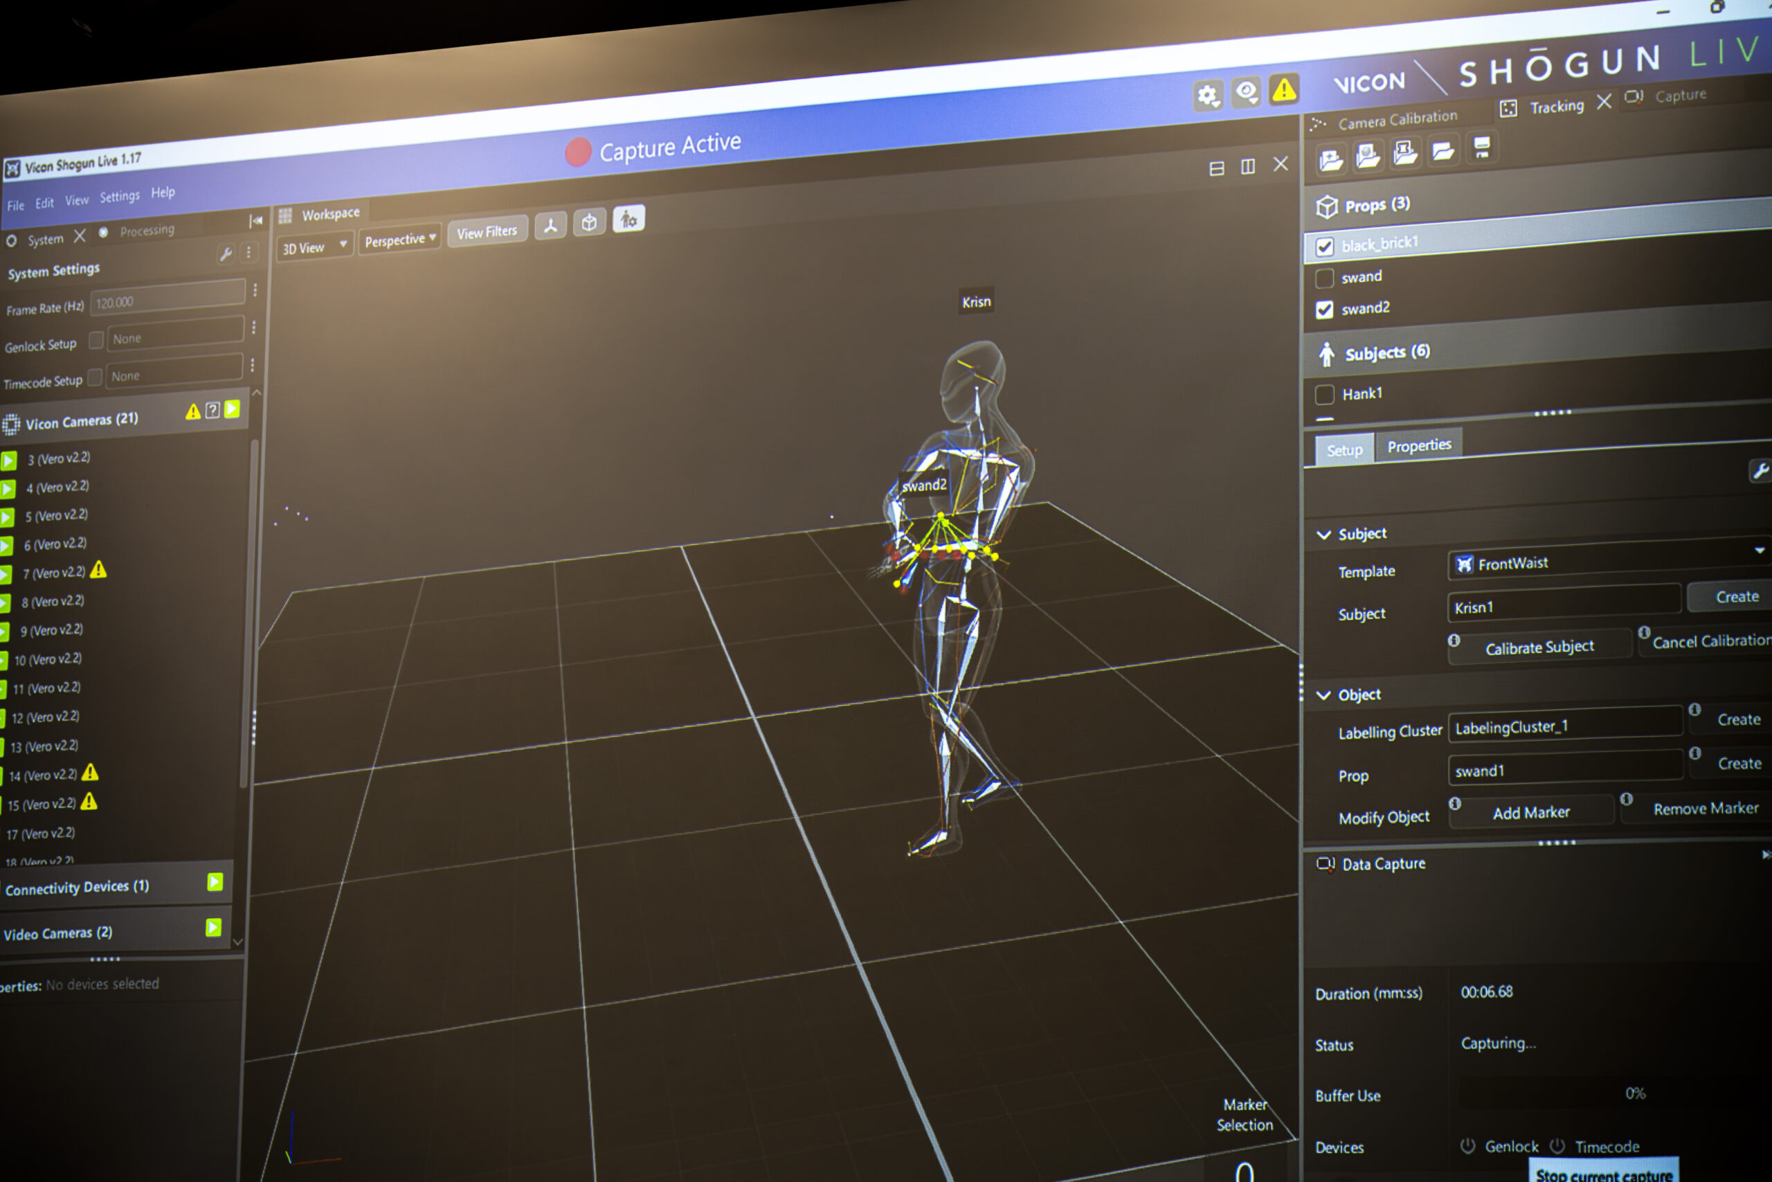This screenshot has height=1182, width=1772.
Task: Click the Frame Rate input field
Action: point(168,298)
